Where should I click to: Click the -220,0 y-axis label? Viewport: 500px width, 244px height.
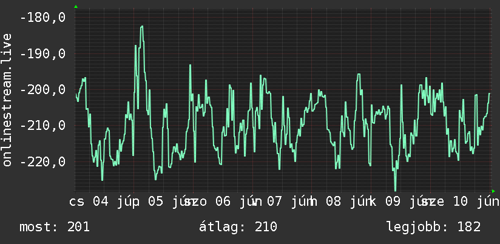point(42,161)
